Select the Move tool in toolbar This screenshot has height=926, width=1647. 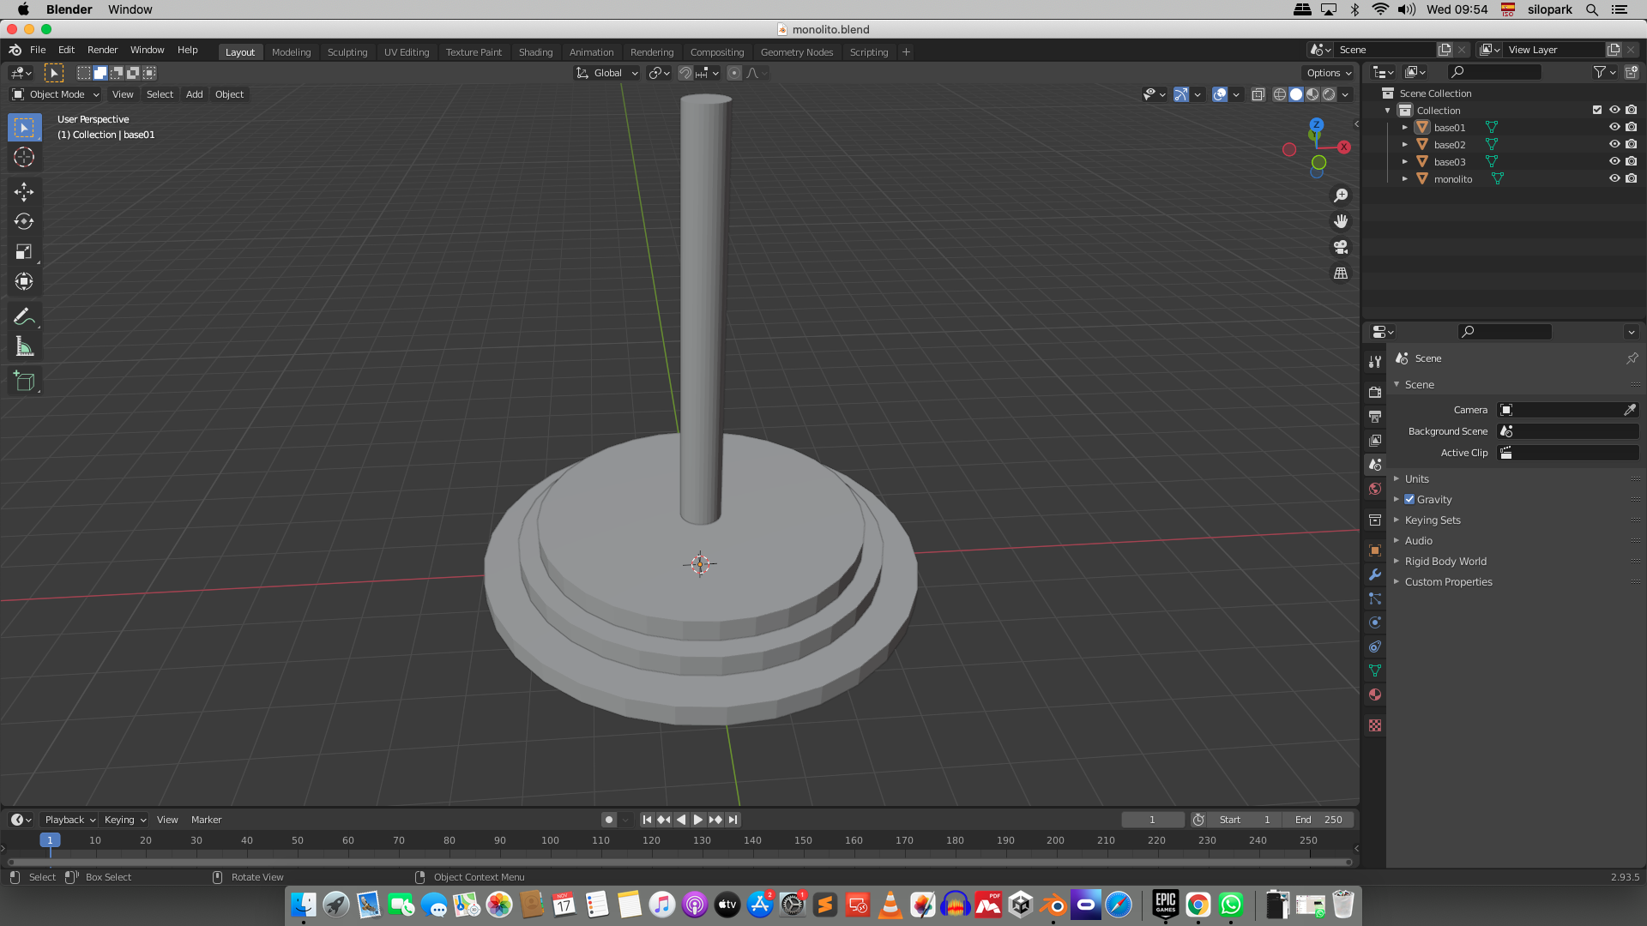pyautogui.click(x=24, y=191)
